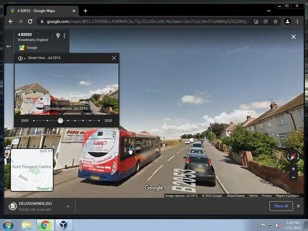This screenshot has height=231, width=308.
Task: Click the Image capture: Jul 2015 text
Action: coord(181,196)
